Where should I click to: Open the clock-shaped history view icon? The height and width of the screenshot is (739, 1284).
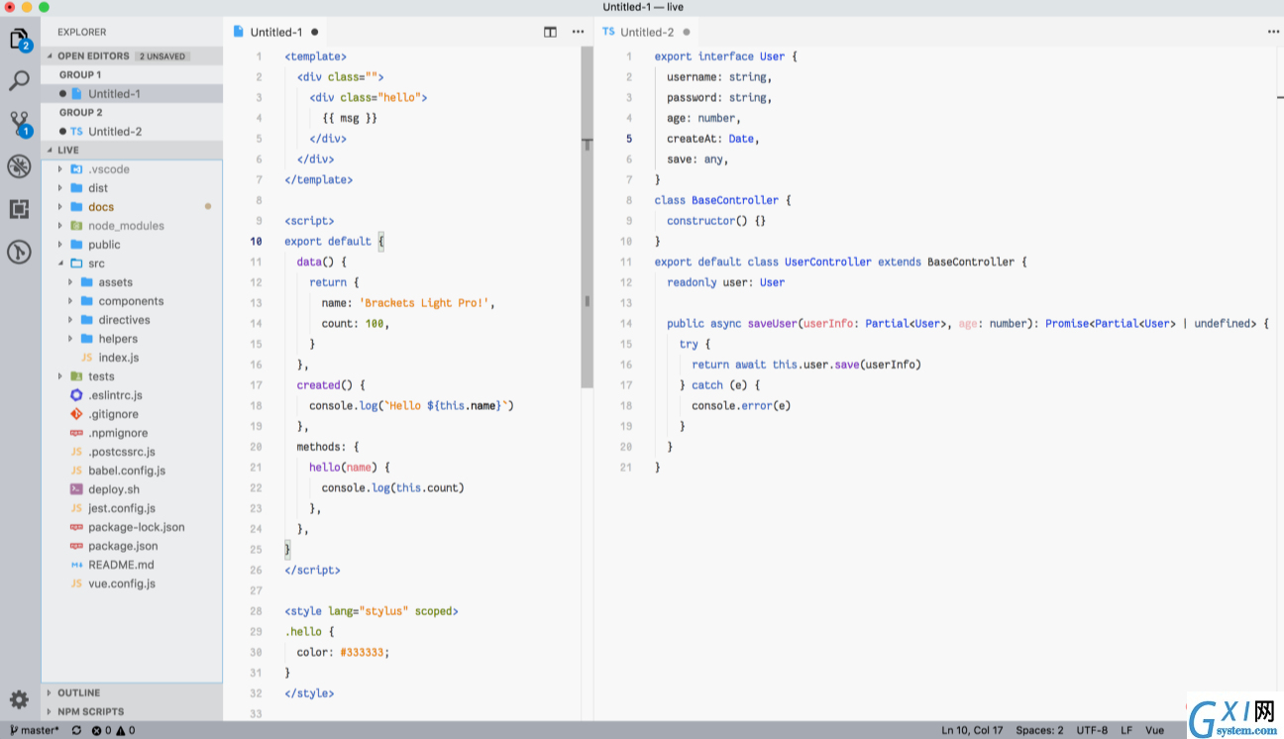(20, 252)
